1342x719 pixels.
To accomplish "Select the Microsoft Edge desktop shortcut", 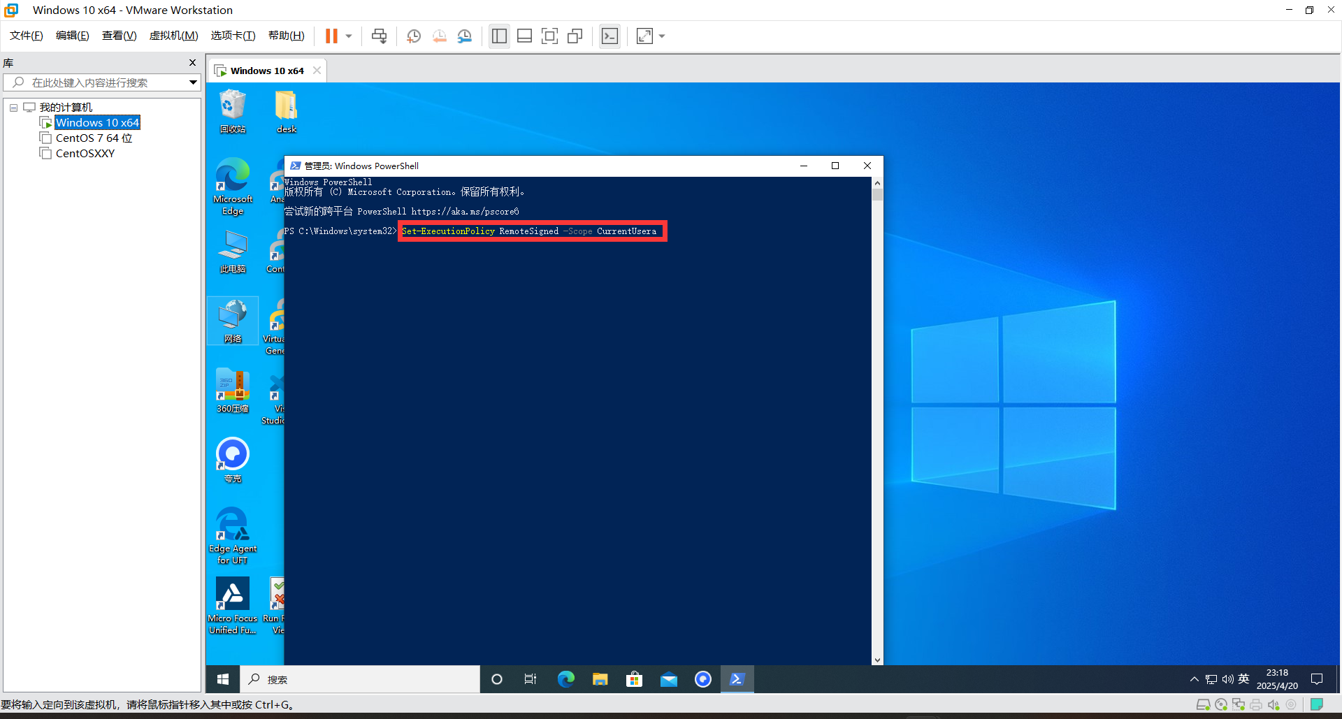I will coord(233,186).
